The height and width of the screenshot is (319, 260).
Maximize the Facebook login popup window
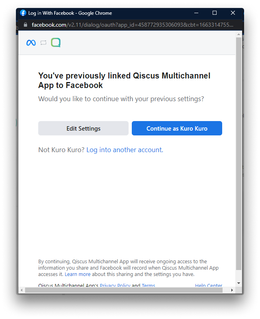(x=215, y=13)
